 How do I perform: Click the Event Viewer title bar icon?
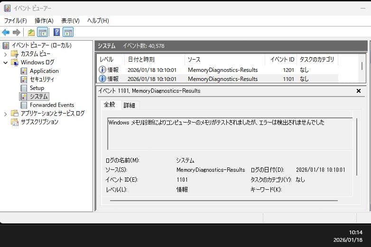click(x=7, y=8)
